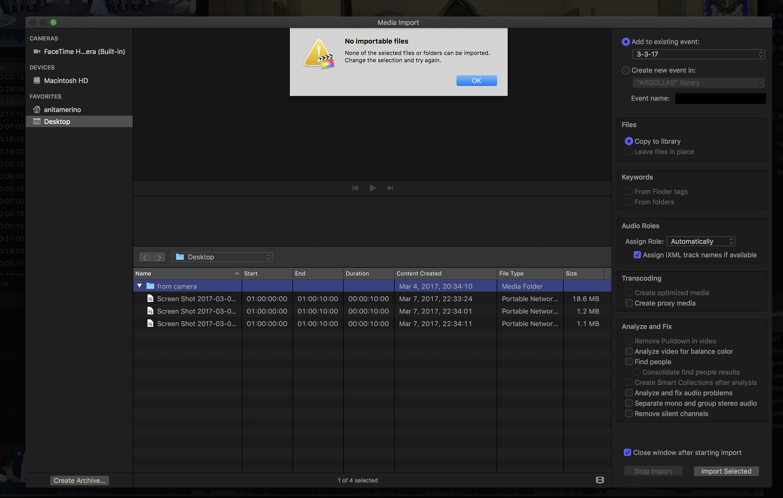Open Macintosh HD device
Image resolution: width=783 pixels, height=498 pixels.
click(66, 81)
